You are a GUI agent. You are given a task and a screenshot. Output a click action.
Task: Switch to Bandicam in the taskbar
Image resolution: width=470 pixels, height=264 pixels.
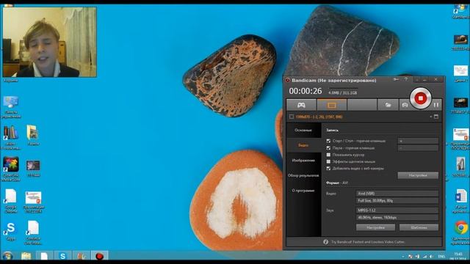coord(99,256)
